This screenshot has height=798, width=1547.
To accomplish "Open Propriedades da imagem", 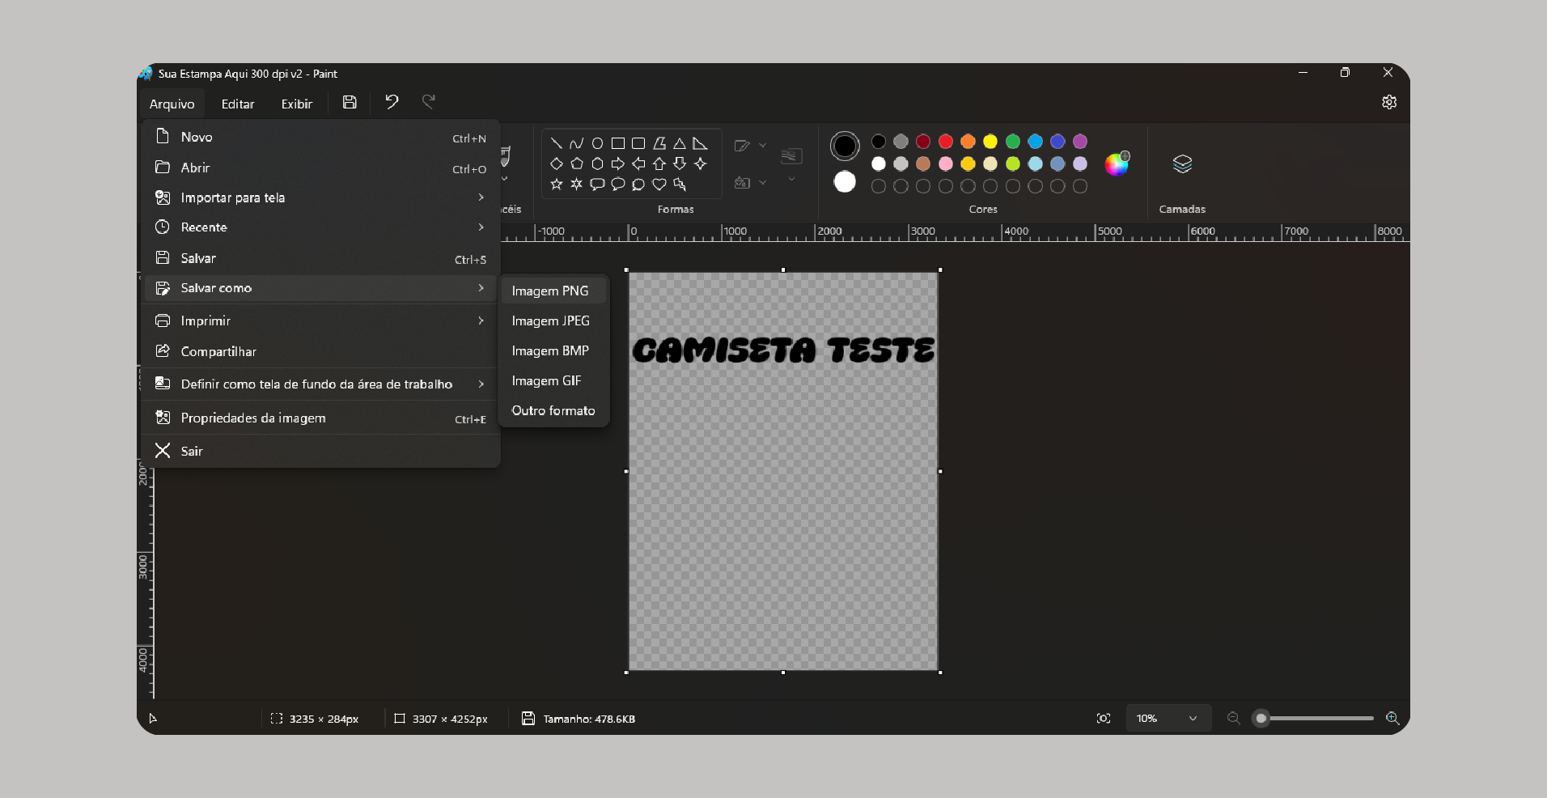I will [320, 418].
